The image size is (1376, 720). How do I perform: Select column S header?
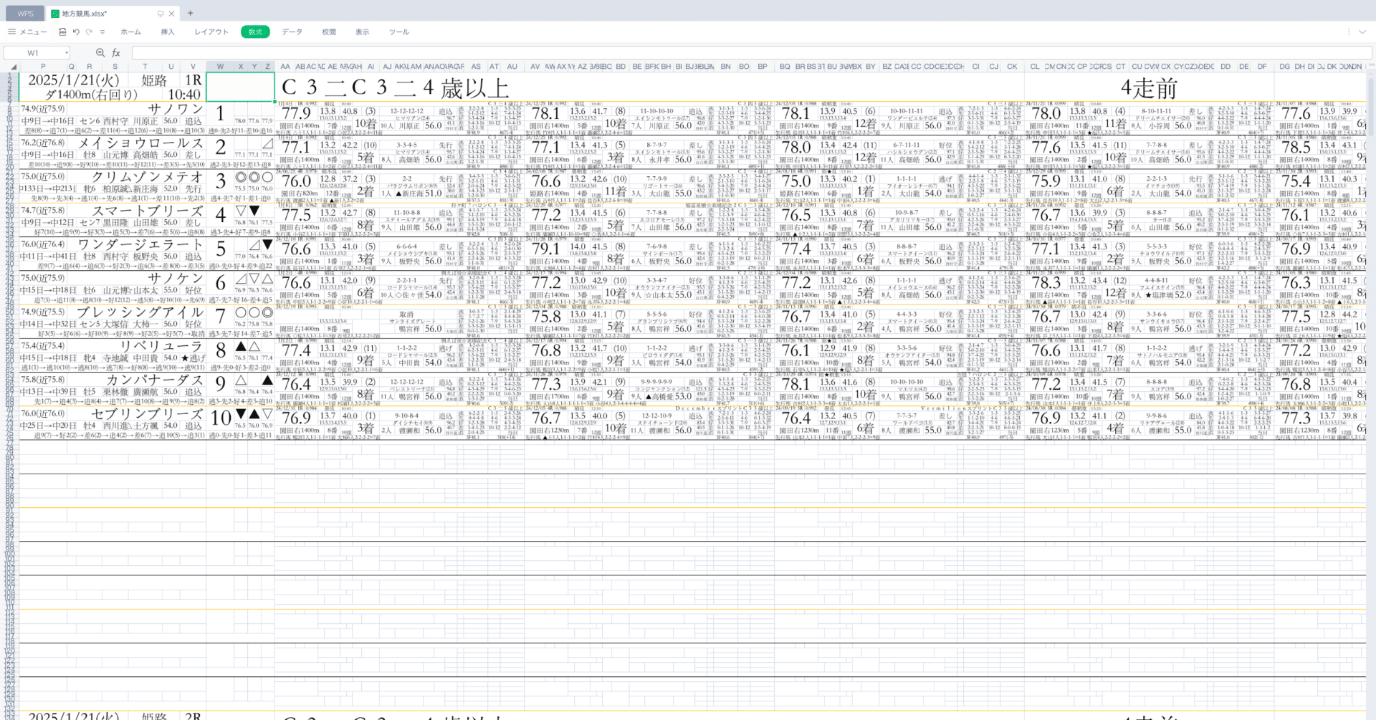click(115, 67)
